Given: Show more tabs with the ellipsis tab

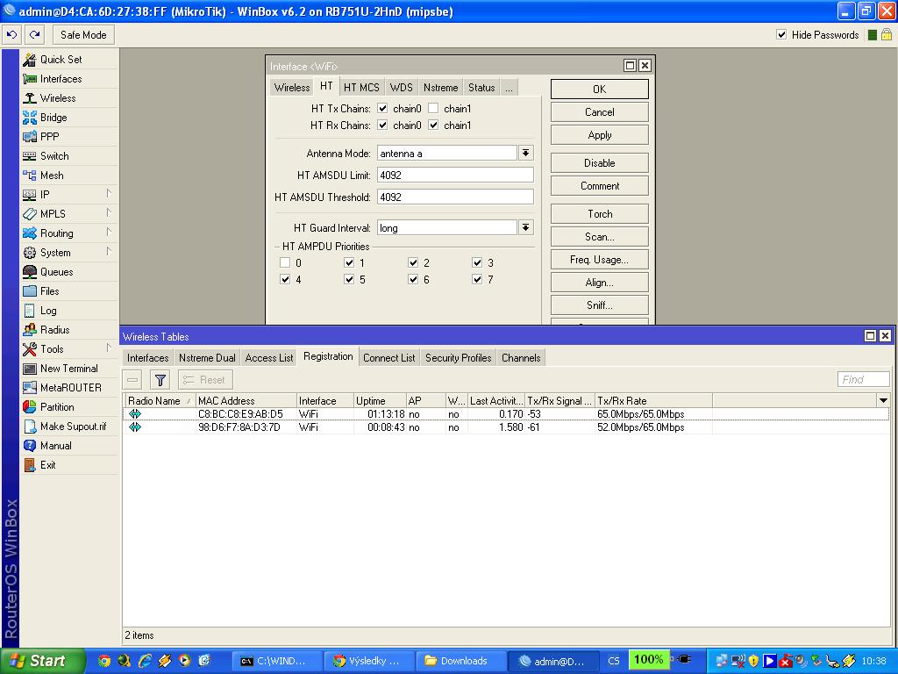Looking at the screenshot, I should coord(509,87).
